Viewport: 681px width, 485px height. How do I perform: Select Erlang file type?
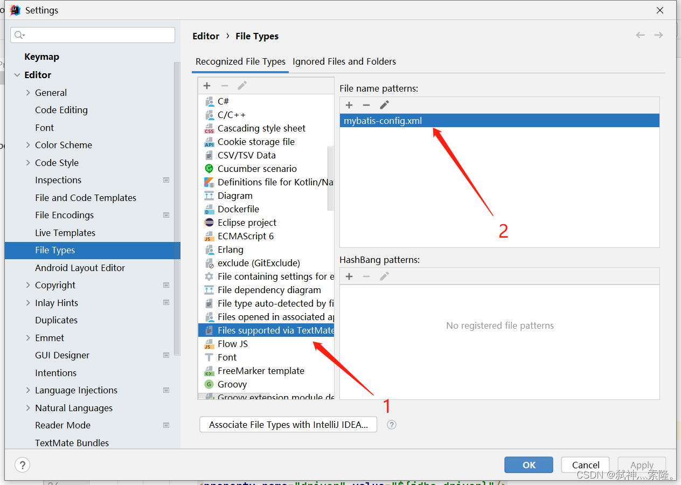pos(266,250)
